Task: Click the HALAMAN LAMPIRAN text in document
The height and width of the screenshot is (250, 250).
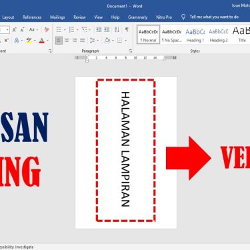Action: coord(125,149)
